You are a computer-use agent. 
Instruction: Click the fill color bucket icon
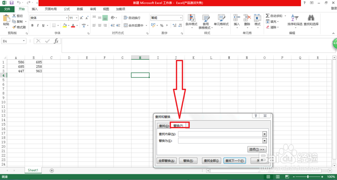click(x=64, y=25)
